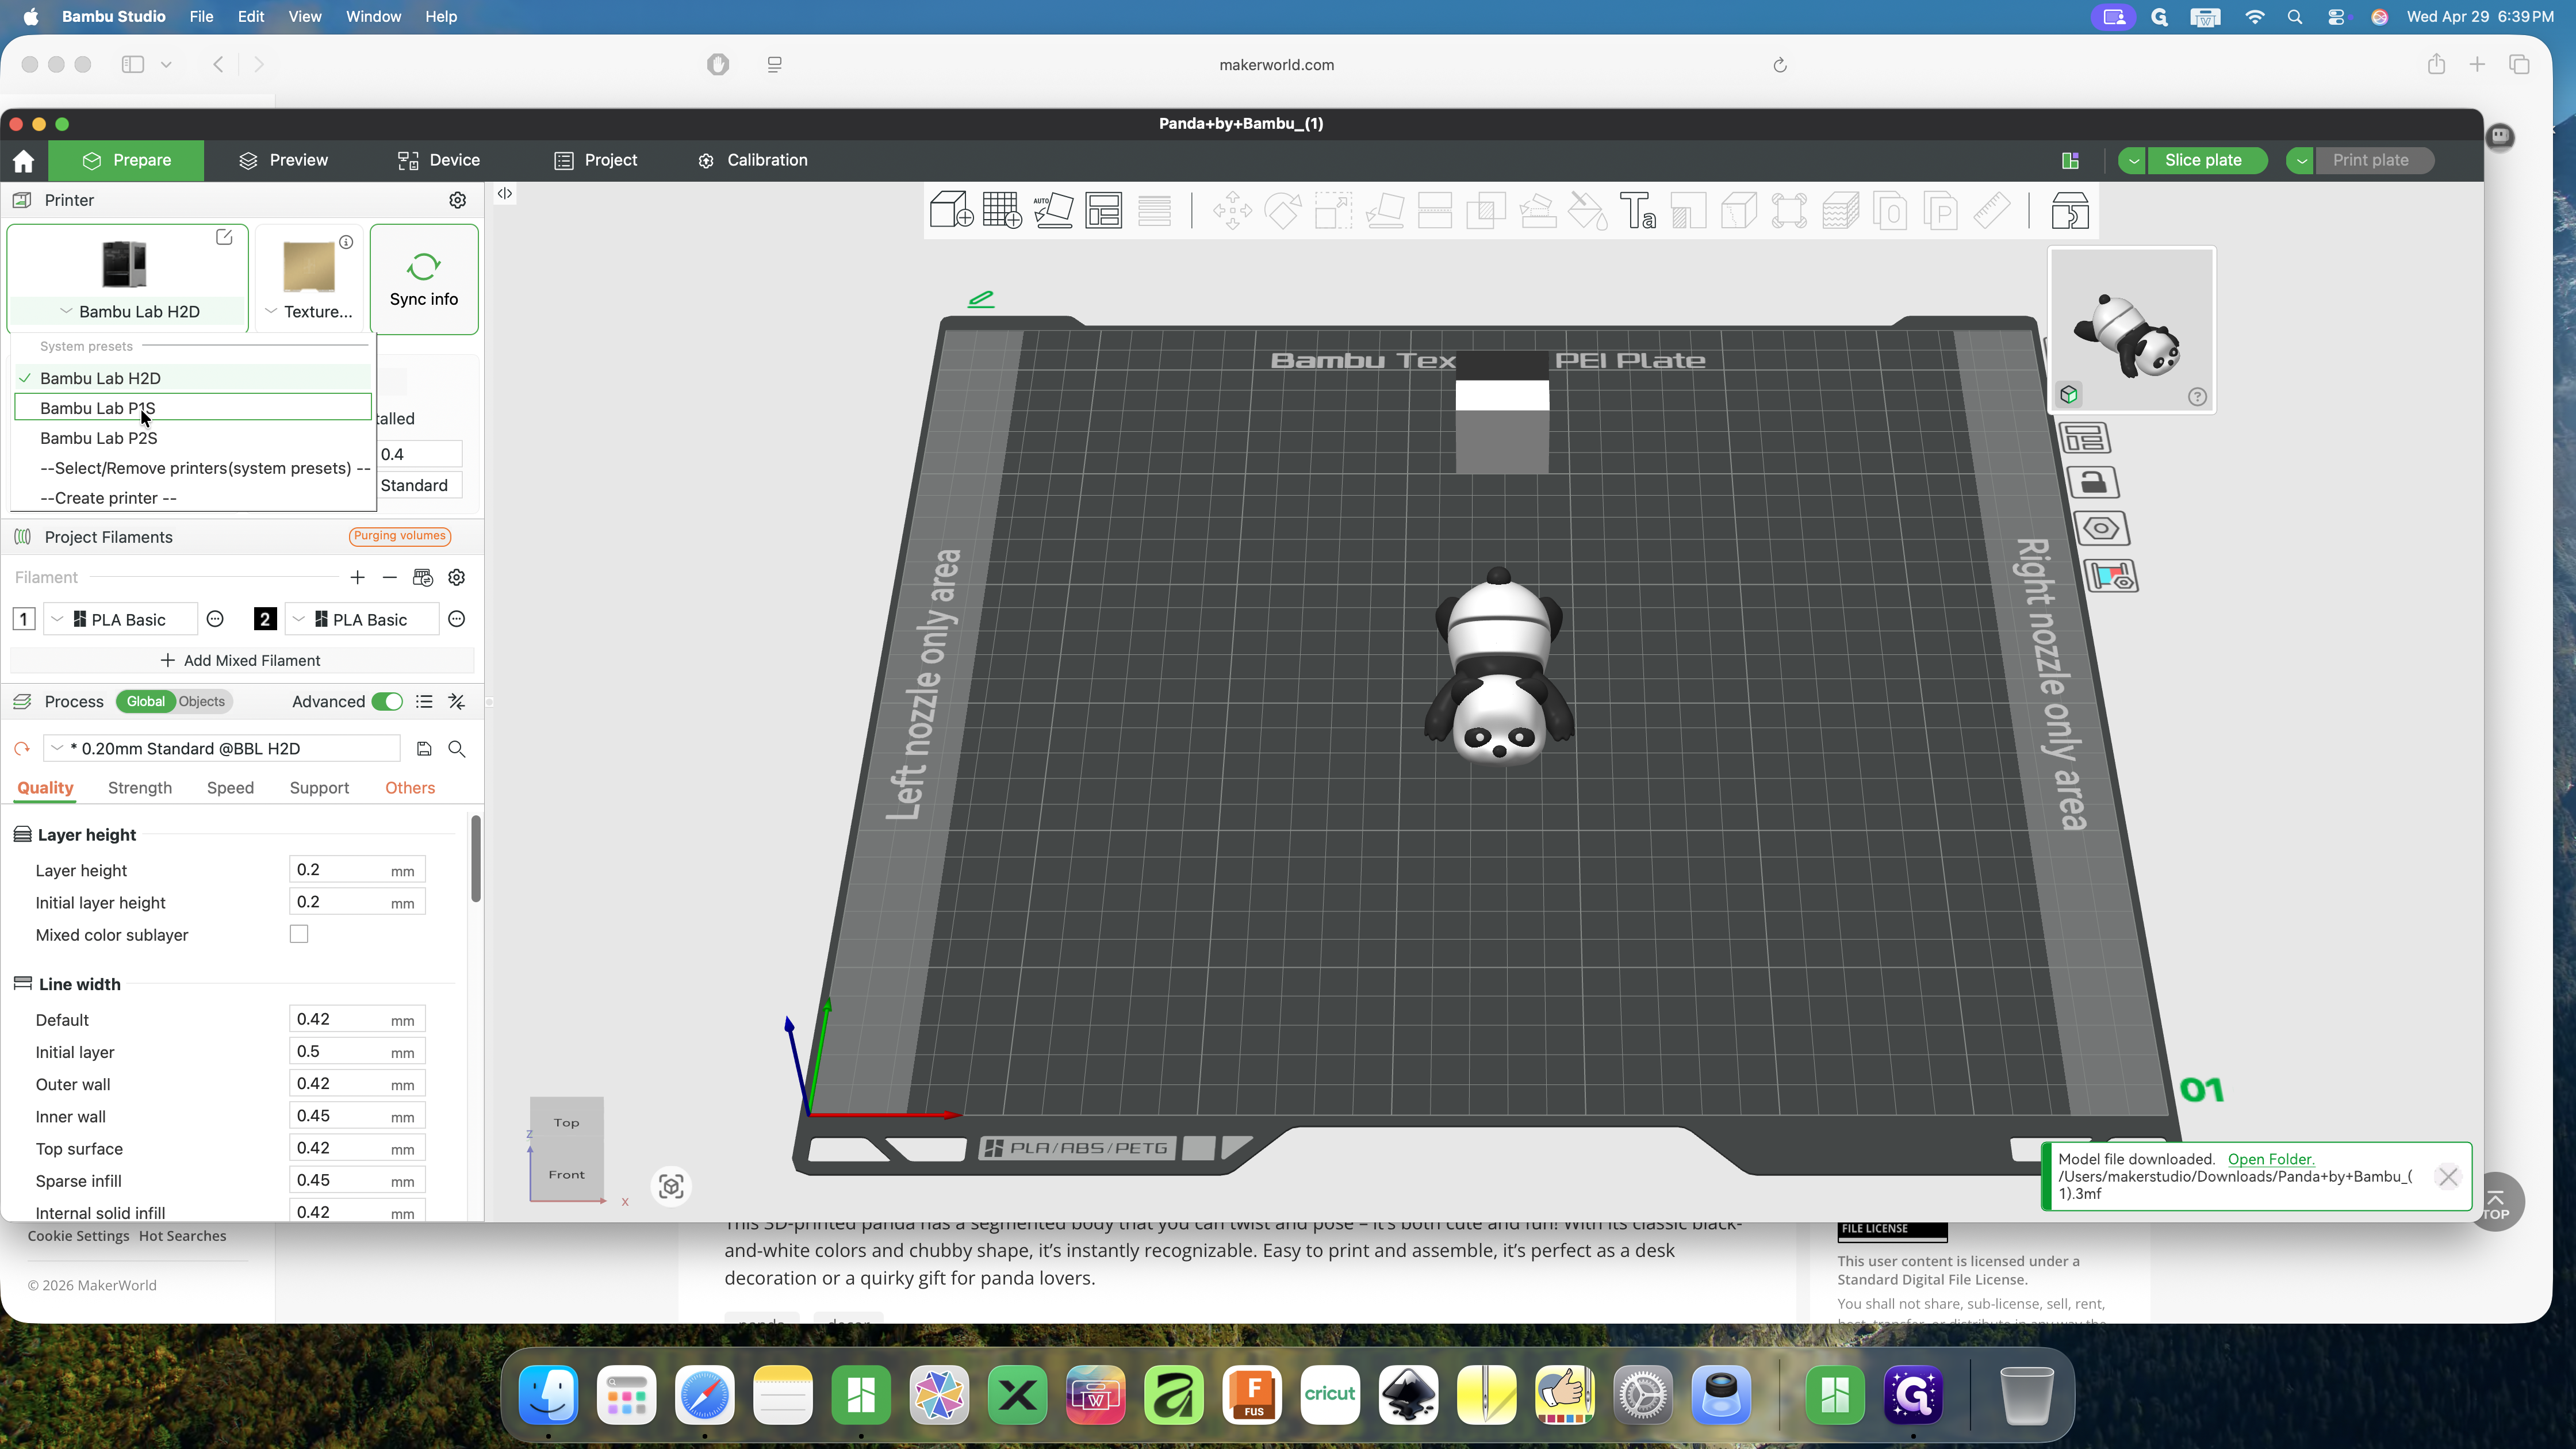Image resolution: width=2576 pixels, height=1449 pixels.
Task: Click the Color painting bucket icon
Action: click(x=1587, y=211)
